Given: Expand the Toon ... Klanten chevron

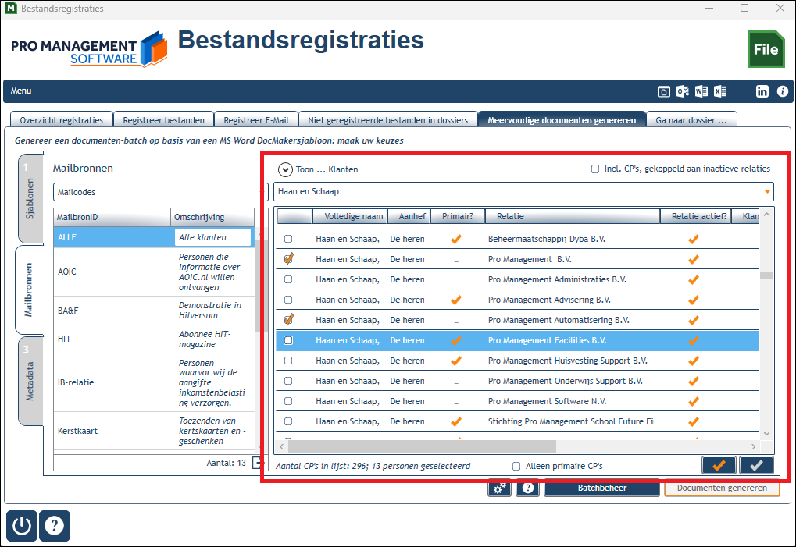Looking at the screenshot, I should click(x=285, y=169).
